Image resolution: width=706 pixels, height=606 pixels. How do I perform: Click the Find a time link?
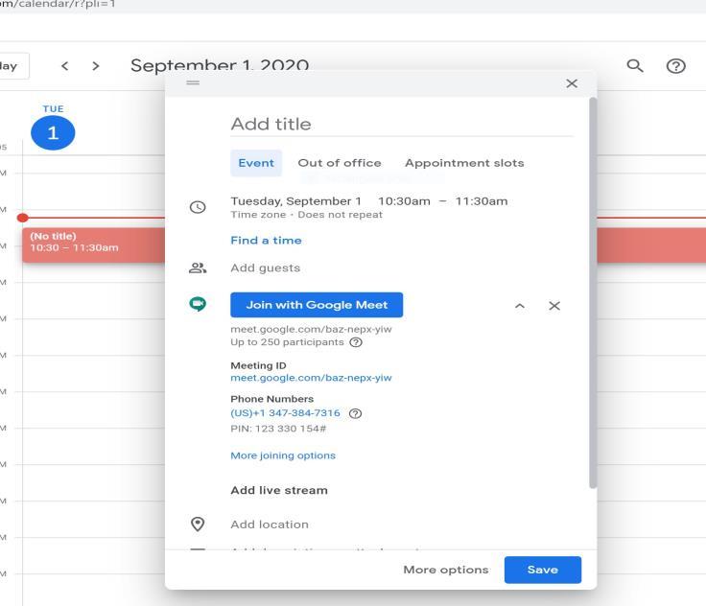(x=266, y=241)
